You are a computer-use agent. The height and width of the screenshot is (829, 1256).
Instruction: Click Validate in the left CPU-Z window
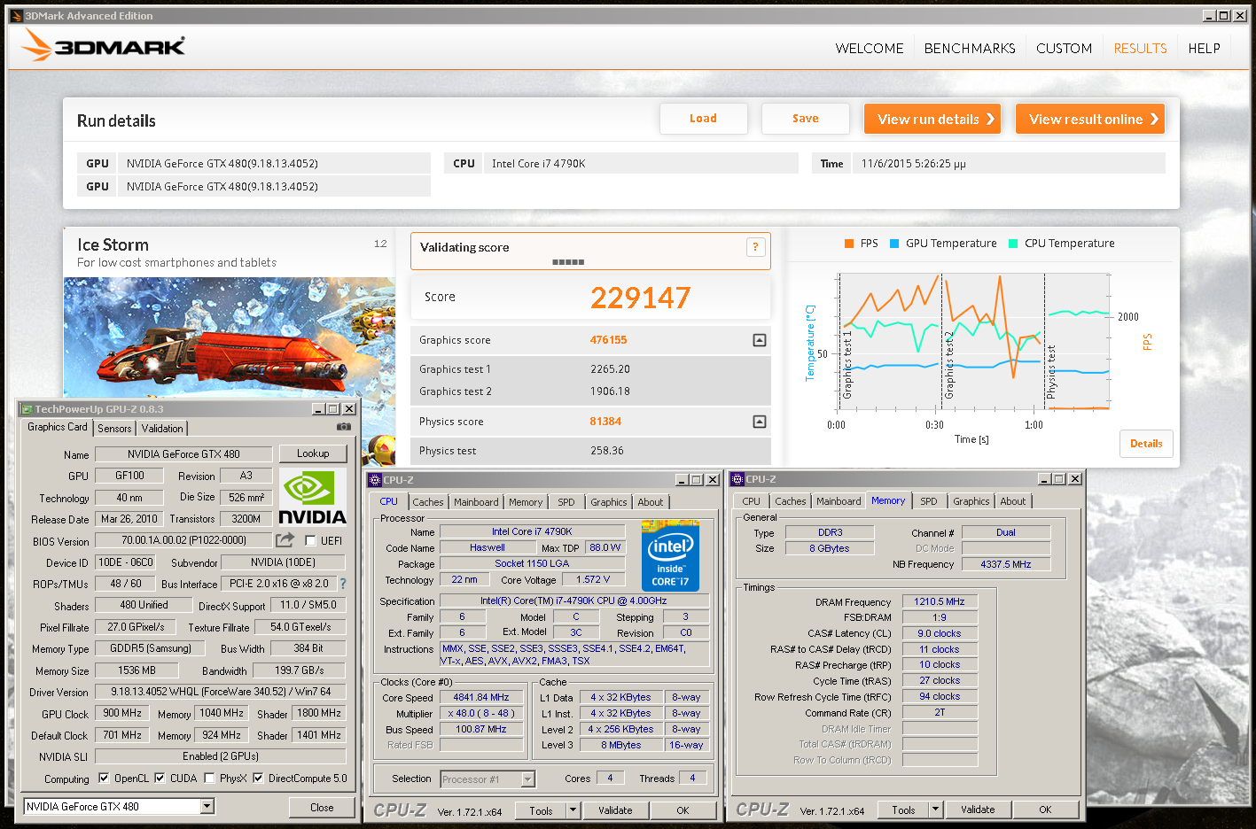pyautogui.click(x=615, y=810)
